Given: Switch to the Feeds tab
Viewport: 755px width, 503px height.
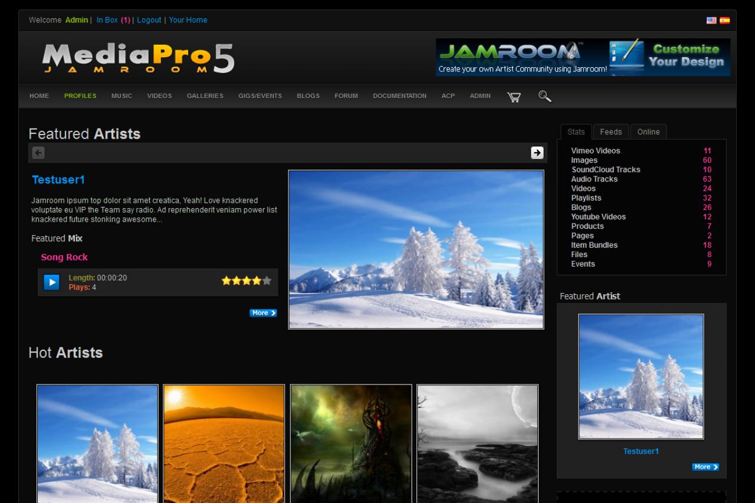Looking at the screenshot, I should (x=611, y=132).
